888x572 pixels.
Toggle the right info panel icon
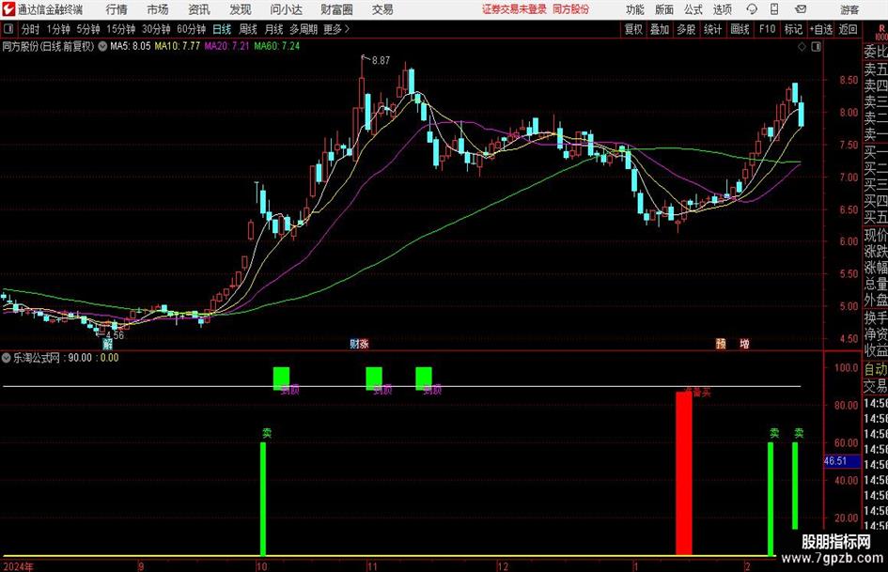pos(816,47)
